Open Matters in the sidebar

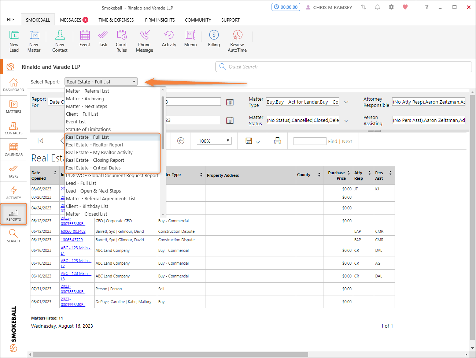(x=14, y=107)
